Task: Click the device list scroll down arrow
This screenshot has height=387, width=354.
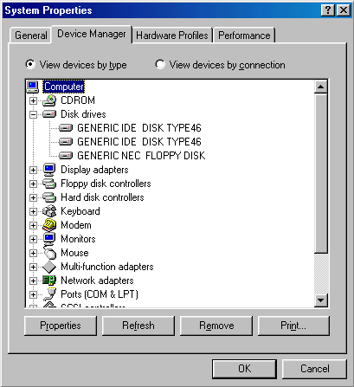Action: click(321, 300)
